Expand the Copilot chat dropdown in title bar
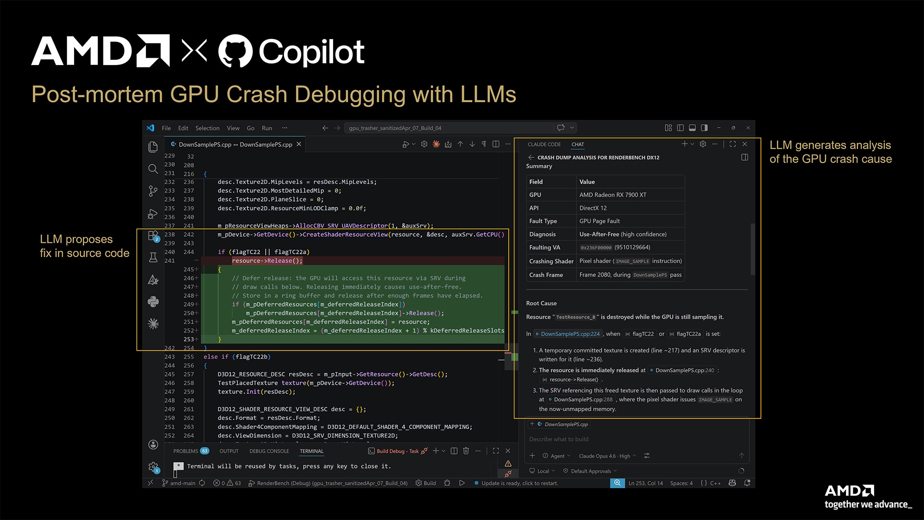This screenshot has width=924, height=520. (572, 128)
